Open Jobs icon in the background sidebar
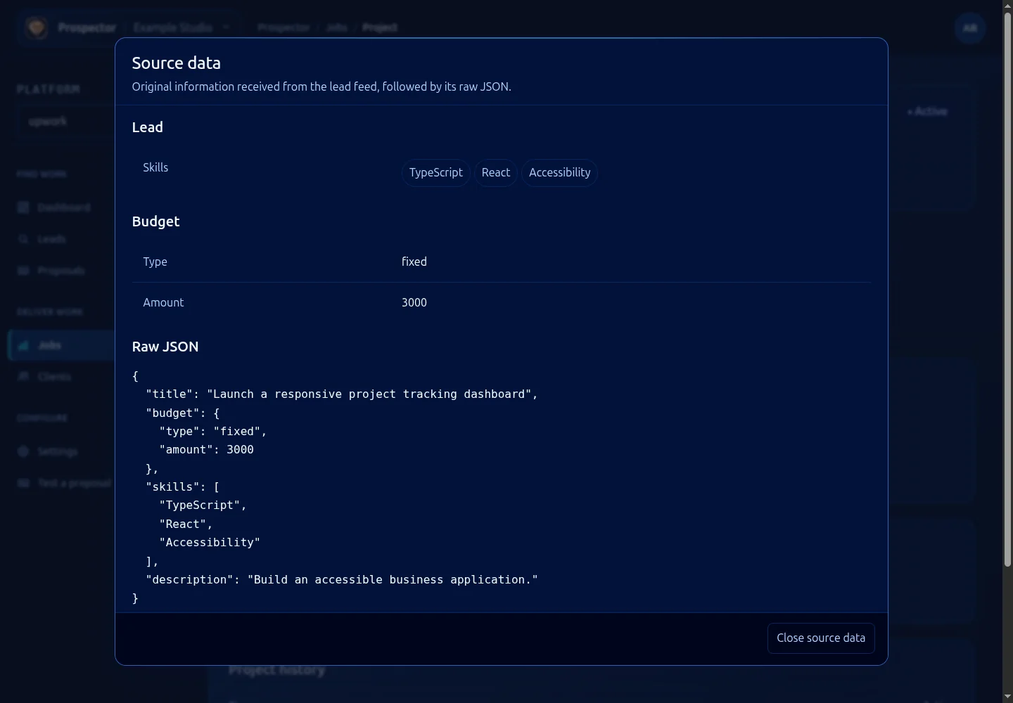The image size is (1013, 703). coord(23,345)
